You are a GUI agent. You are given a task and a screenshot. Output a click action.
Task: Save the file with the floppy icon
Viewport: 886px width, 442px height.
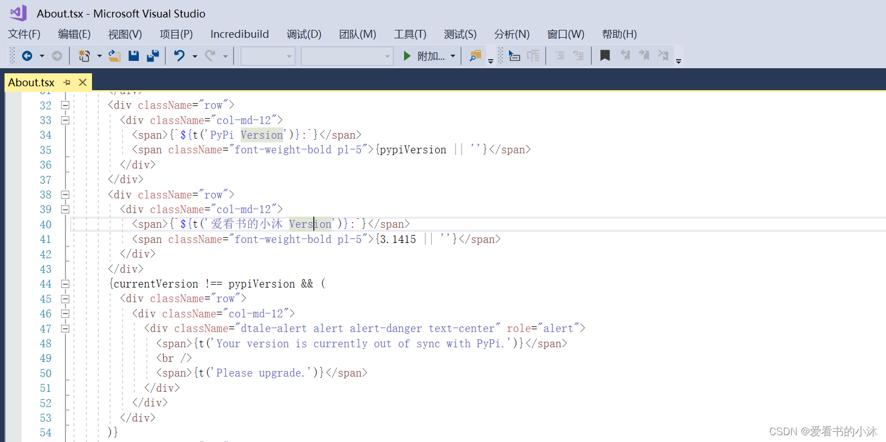click(134, 56)
